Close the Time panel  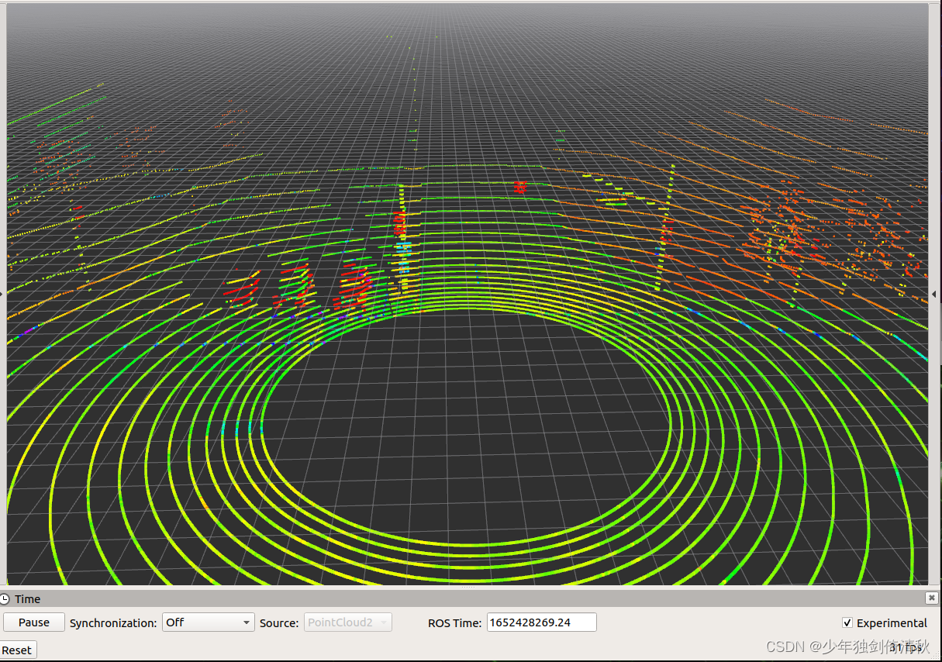tap(931, 598)
